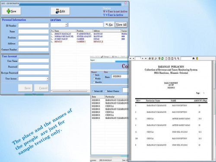216x162 pixels.
Task: Click the binoculars search icon in viewer
Action: [194, 58]
